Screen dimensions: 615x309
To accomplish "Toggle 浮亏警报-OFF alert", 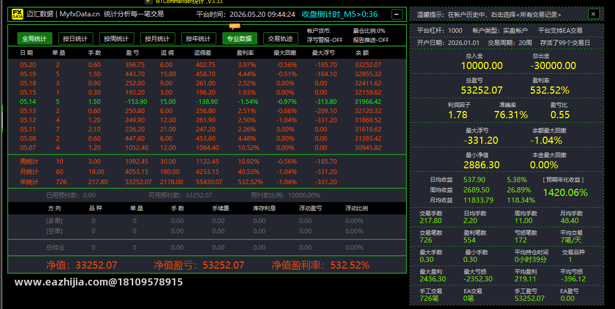I will 325,39.
